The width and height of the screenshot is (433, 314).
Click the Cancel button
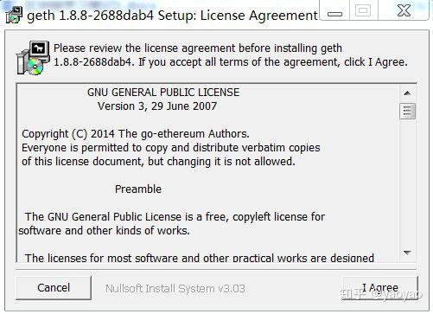(54, 287)
